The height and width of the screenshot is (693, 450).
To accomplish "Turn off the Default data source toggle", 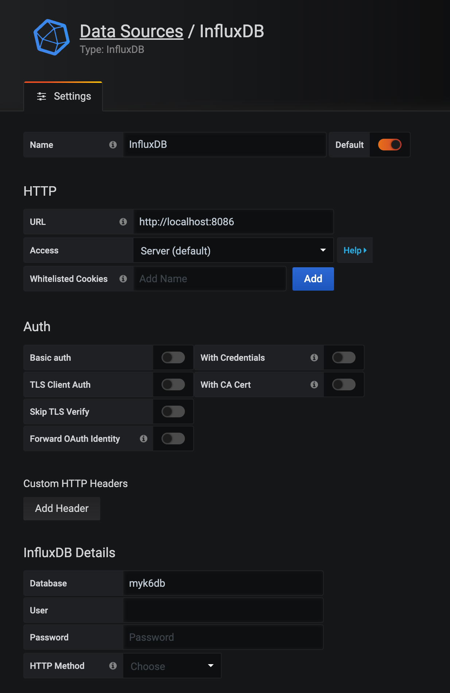I will [389, 145].
